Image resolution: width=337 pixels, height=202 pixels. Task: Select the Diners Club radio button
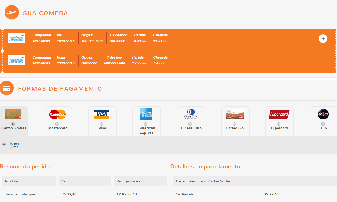click(x=190, y=124)
